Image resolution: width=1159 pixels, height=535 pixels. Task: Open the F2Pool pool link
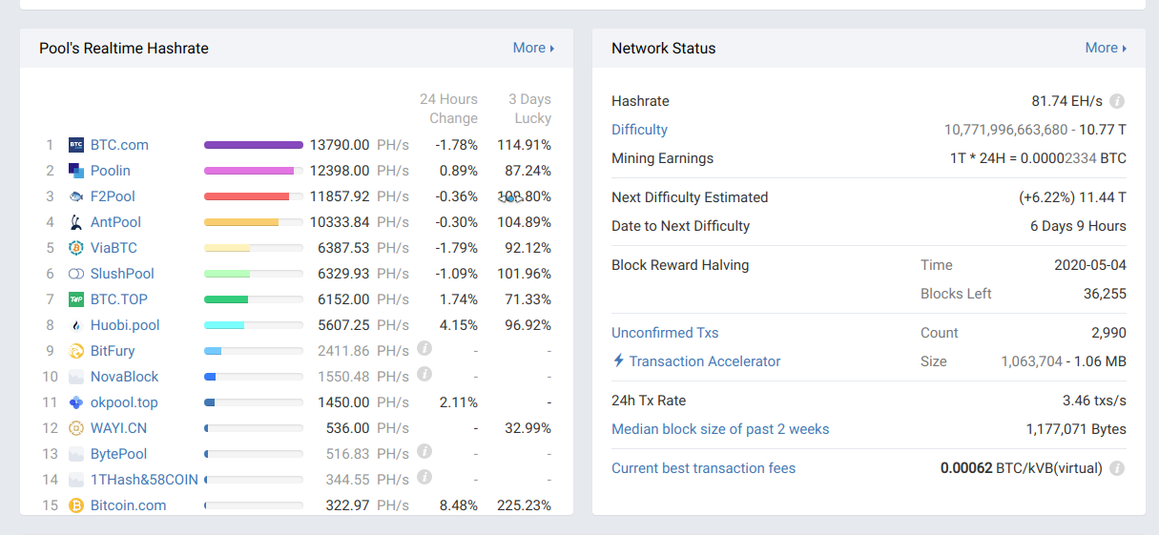[x=113, y=196]
